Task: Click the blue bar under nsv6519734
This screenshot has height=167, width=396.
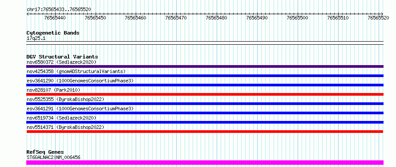Action: point(205,122)
